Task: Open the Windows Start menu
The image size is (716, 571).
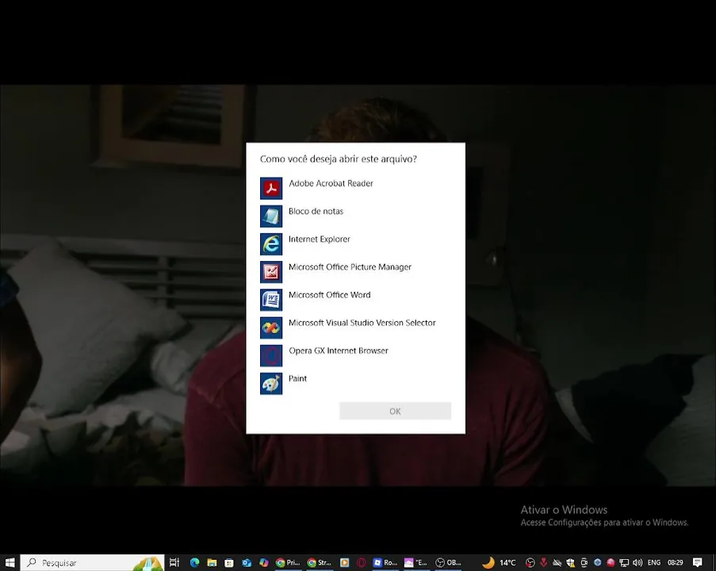Action: (x=10, y=562)
